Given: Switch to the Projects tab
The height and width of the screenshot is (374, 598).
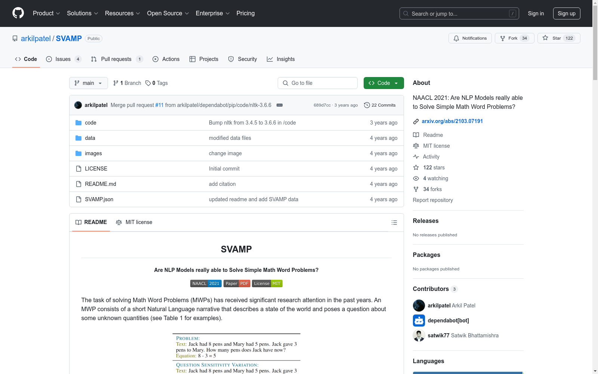Looking at the screenshot, I should pos(204,59).
